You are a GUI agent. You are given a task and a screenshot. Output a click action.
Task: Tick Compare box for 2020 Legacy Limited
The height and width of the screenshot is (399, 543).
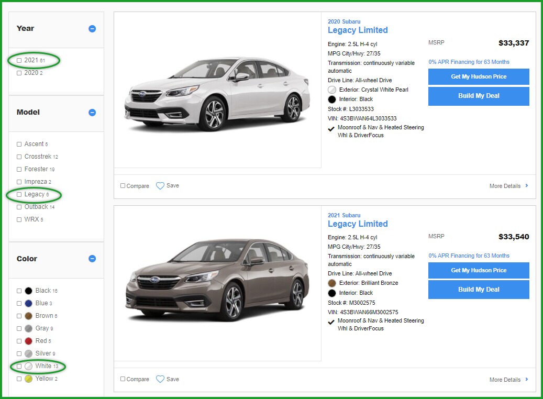123,186
